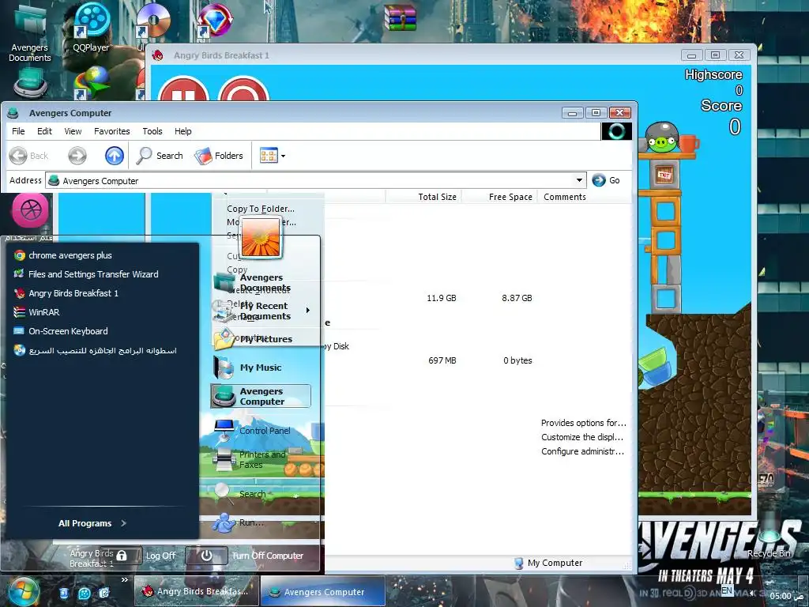Click the Forward arrow toolbar icon
This screenshot has height=607, width=809.
click(x=77, y=156)
